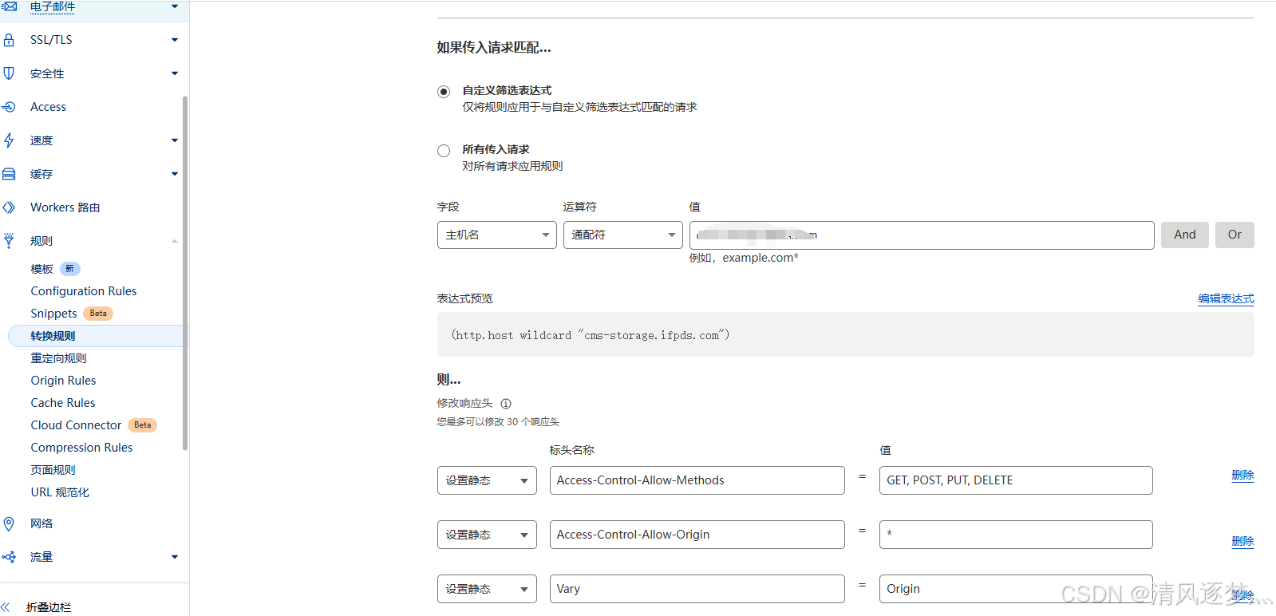
Task: Click the Cache storage icon
Action: (9, 174)
